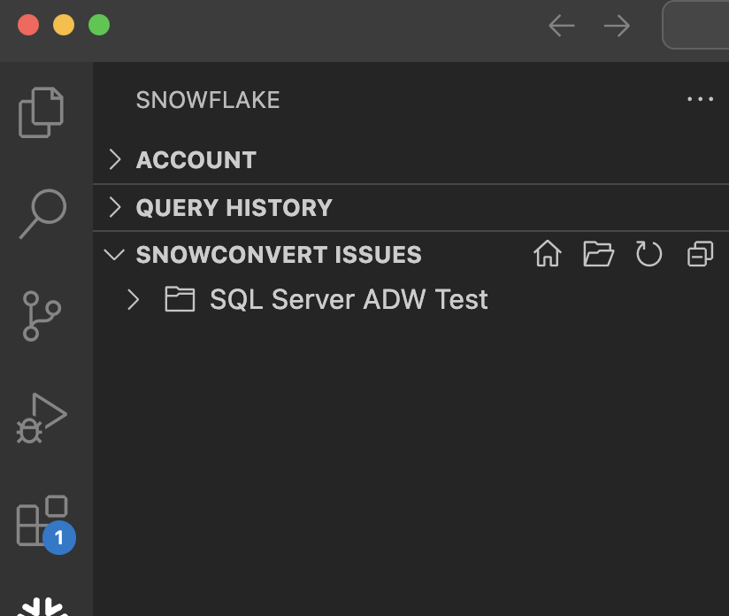Open the Snowflake panel more actions menu
The height and width of the screenshot is (616, 729).
point(701,99)
